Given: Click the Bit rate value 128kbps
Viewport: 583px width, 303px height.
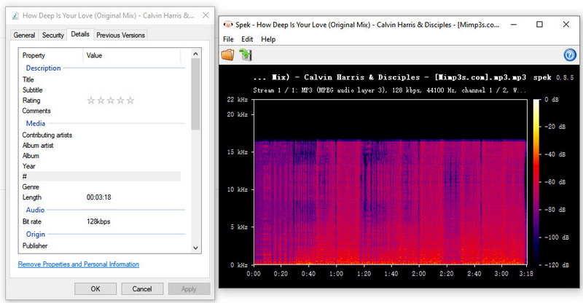Looking at the screenshot, I should tap(98, 221).
